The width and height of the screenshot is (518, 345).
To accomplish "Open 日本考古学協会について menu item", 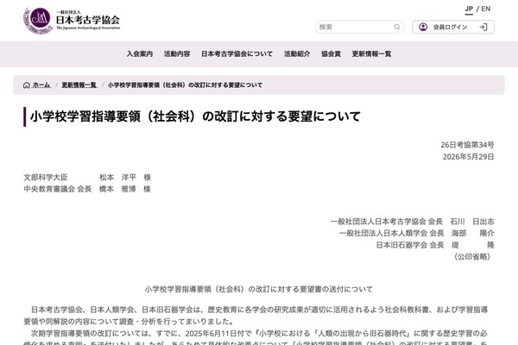I will tap(237, 53).
